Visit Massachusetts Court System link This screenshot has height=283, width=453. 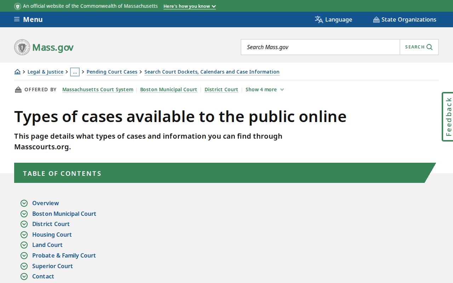click(98, 89)
